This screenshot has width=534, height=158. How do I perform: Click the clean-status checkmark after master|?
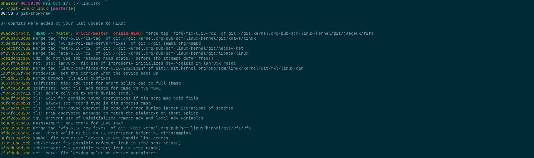[72, 9]
